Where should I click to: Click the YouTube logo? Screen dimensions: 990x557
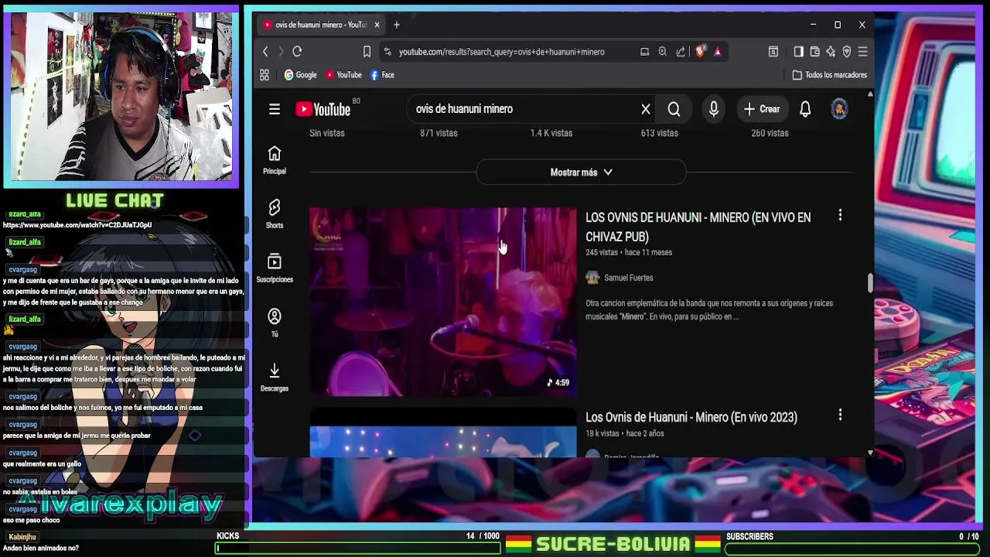tap(323, 109)
